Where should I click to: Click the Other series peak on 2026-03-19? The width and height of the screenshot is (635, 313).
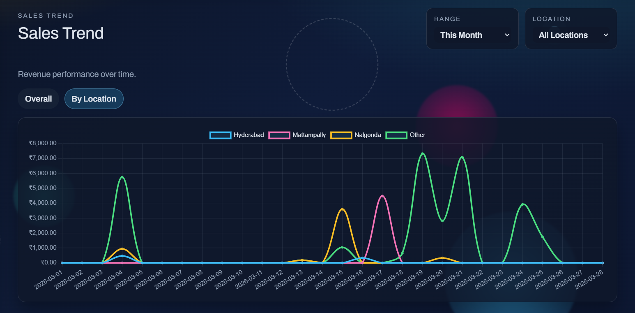(422, 153)
